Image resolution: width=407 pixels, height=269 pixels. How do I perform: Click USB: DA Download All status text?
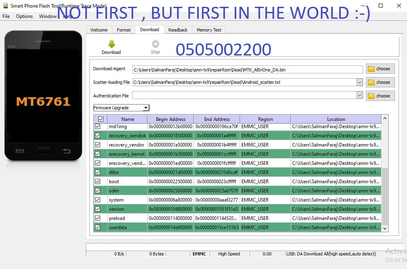[331, 254]
